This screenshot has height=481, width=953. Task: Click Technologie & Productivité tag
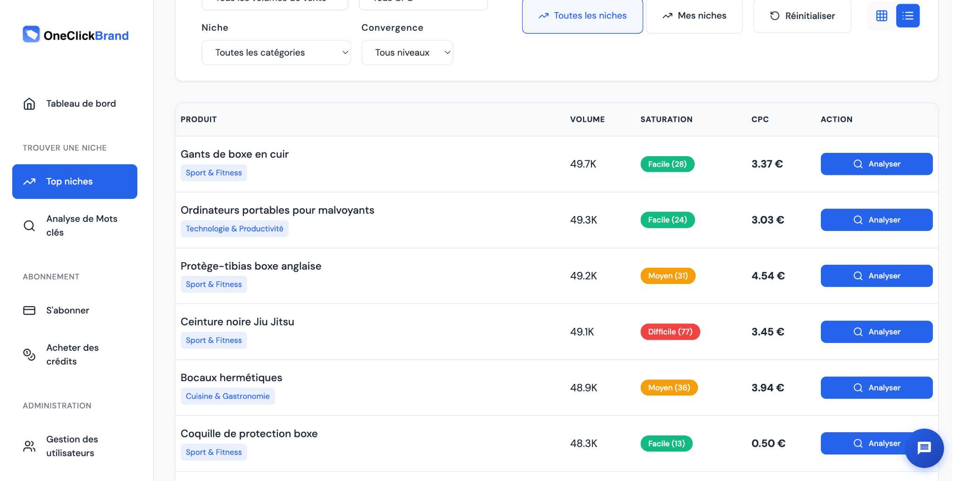(x=235, y=229)
